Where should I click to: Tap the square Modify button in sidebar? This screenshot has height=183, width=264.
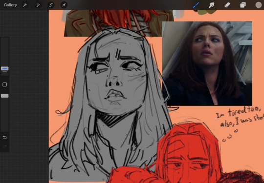5,84
